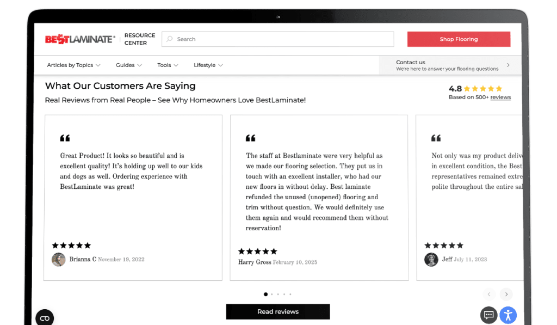This screenshot has height=325, width=557.
Task: Go to previous review with left arrow
Action: 489,294
